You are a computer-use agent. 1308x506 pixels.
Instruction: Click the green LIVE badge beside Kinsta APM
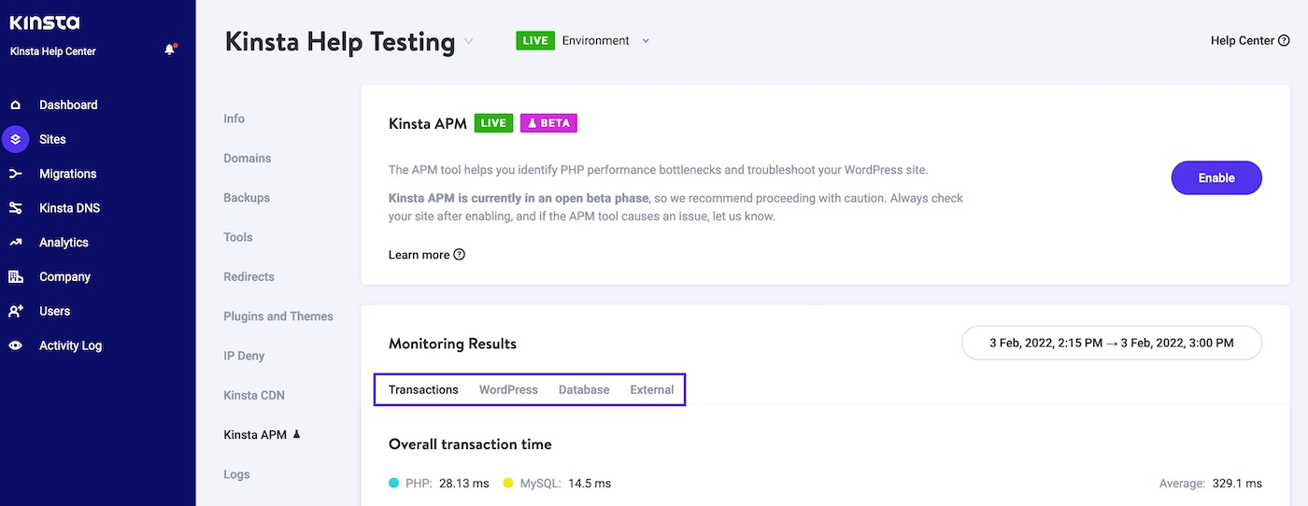pos(493,123)
